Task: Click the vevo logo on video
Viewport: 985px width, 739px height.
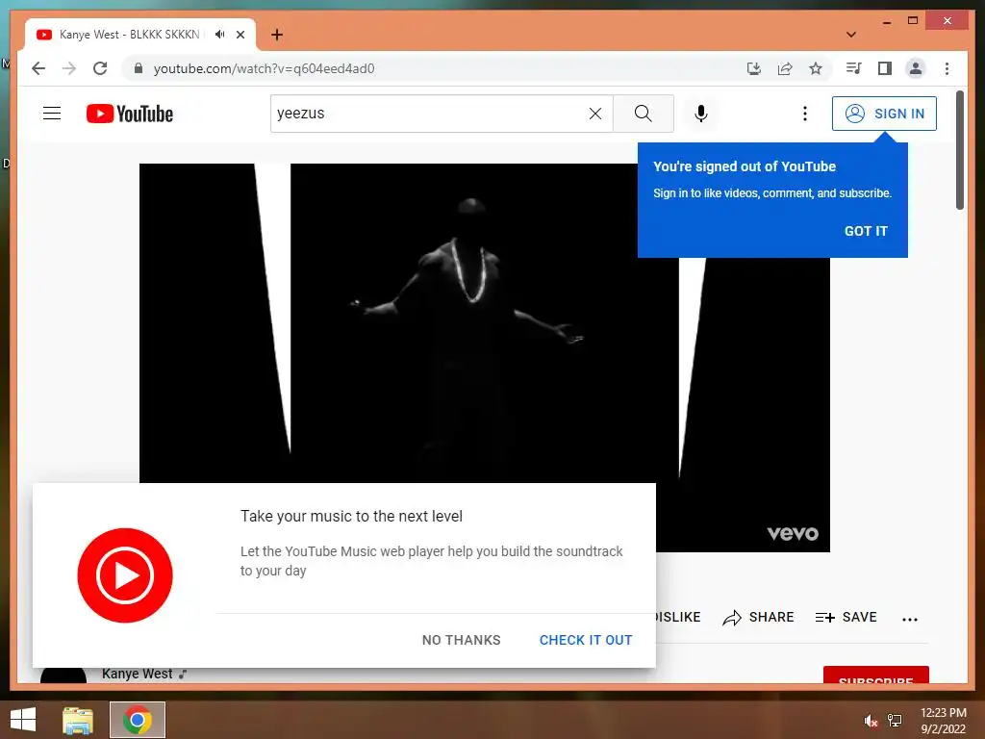Action: tap(793, 533)
